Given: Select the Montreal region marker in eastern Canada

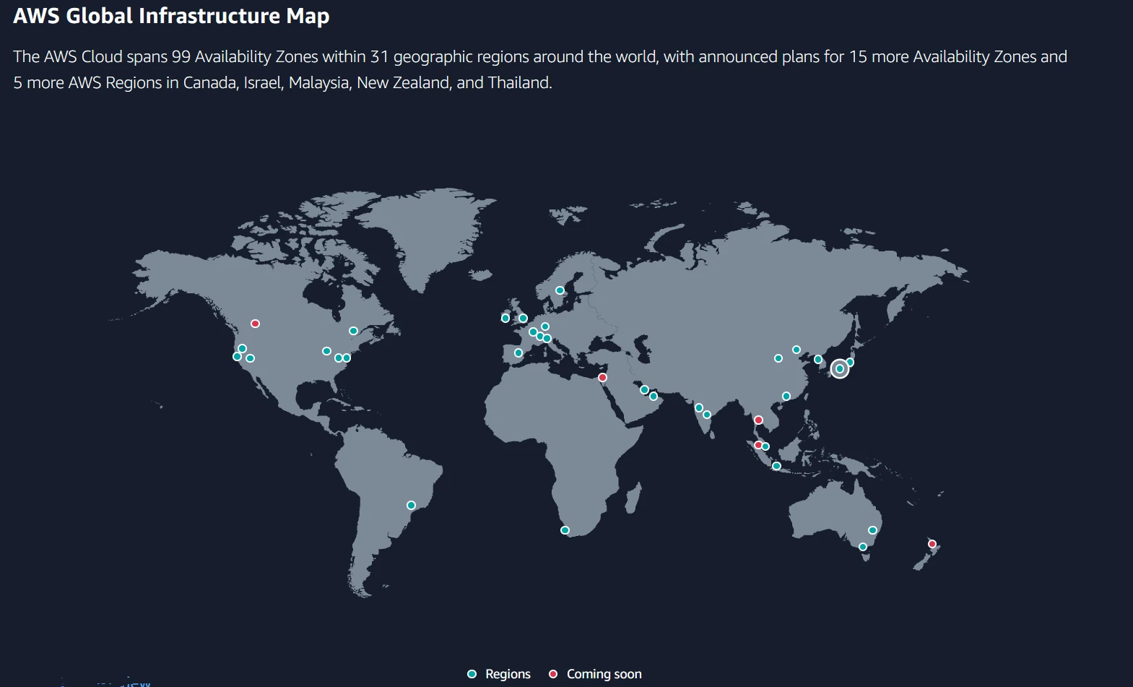Looking at the screenshot, I should click(353, 331).
